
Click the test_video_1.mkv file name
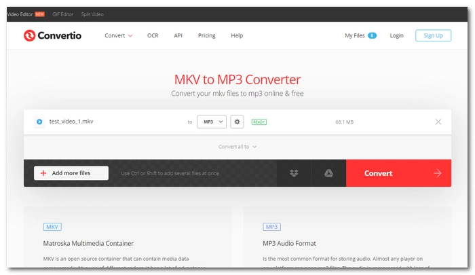pyautogui.click(x=71, y=122)
